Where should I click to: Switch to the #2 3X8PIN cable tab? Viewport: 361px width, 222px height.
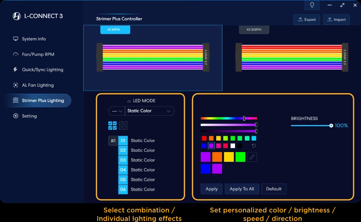point(254,30)
